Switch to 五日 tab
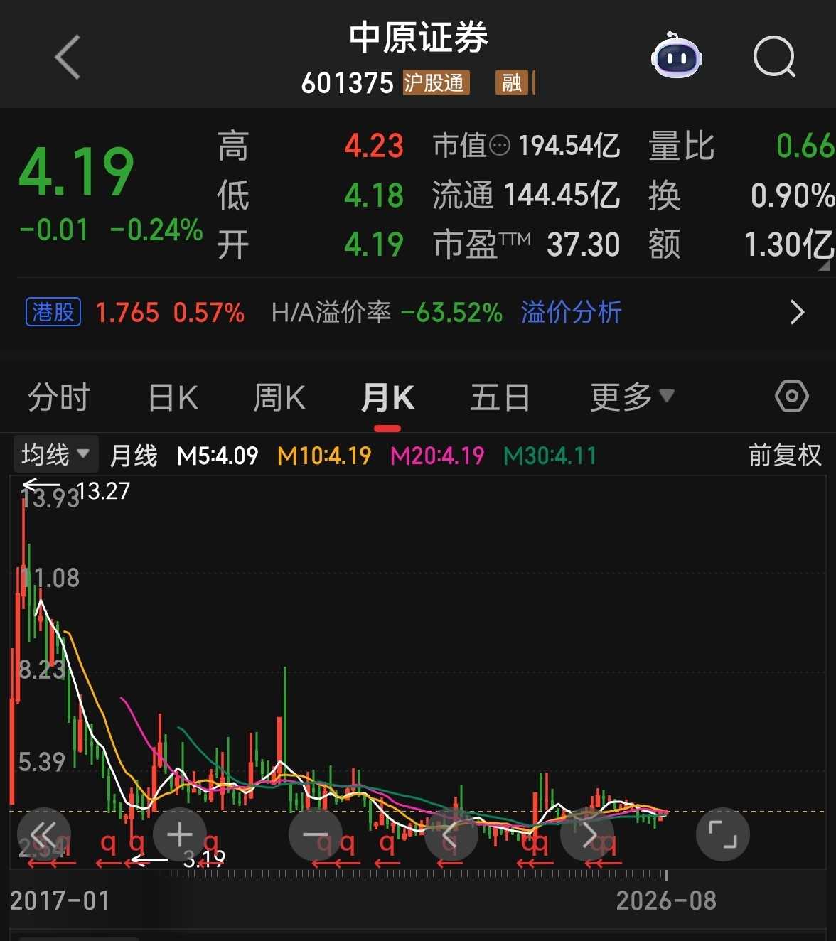This screenshot has height=941, width=836. tap(500, 397)
